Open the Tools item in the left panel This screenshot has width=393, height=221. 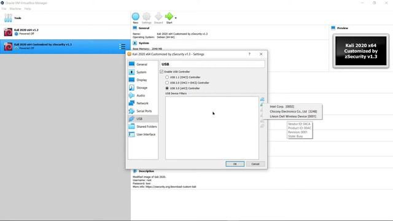(65, 18)
